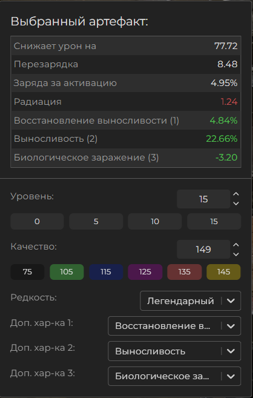The image size is (253, 398).
Task: Select the black 75 quality swatch
Action: pos(27,272)
